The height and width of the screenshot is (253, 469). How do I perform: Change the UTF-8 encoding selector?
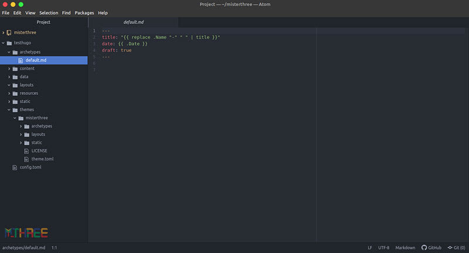pyautogui.click(x=384, y=248)
